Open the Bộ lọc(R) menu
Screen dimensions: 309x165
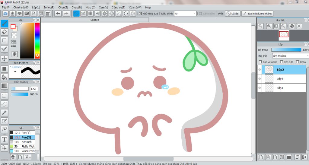[x=49, y=8]
